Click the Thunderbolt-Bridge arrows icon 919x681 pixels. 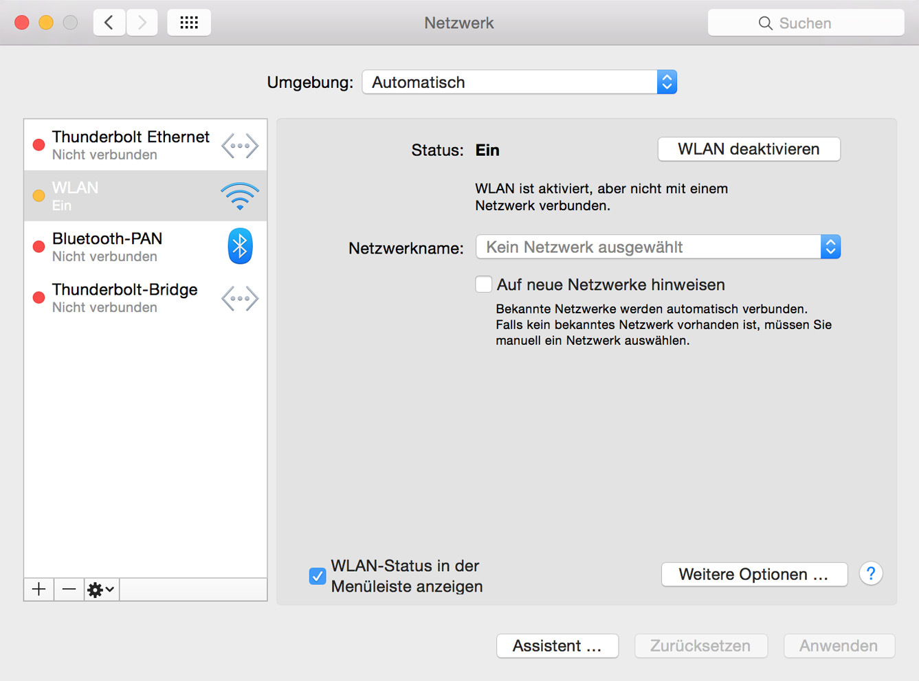240,298
